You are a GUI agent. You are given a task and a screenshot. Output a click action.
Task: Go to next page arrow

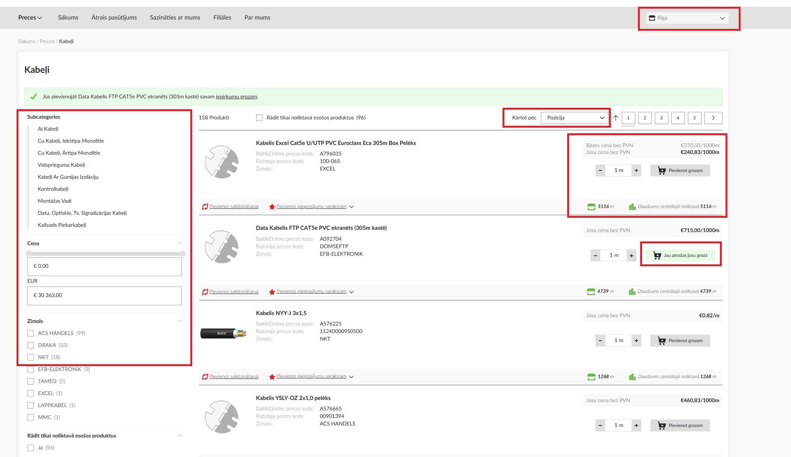tap(713, 118)
